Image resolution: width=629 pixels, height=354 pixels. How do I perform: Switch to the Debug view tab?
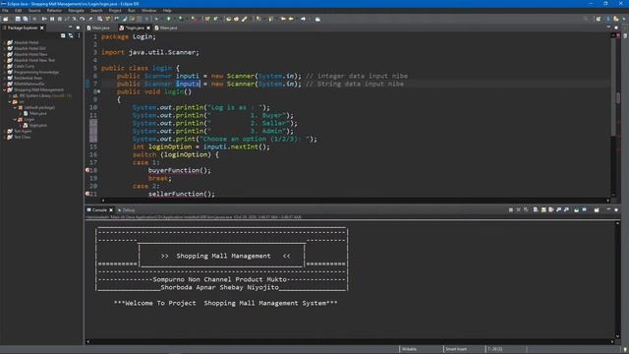pos(127,209)
